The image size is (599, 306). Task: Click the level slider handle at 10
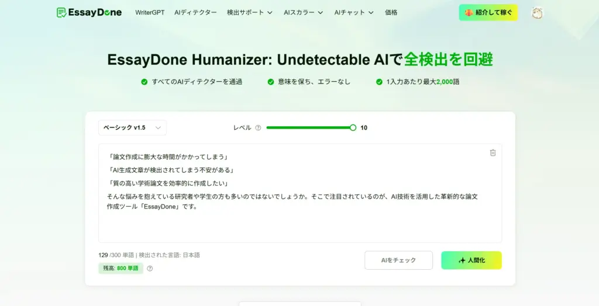(353, 127)
